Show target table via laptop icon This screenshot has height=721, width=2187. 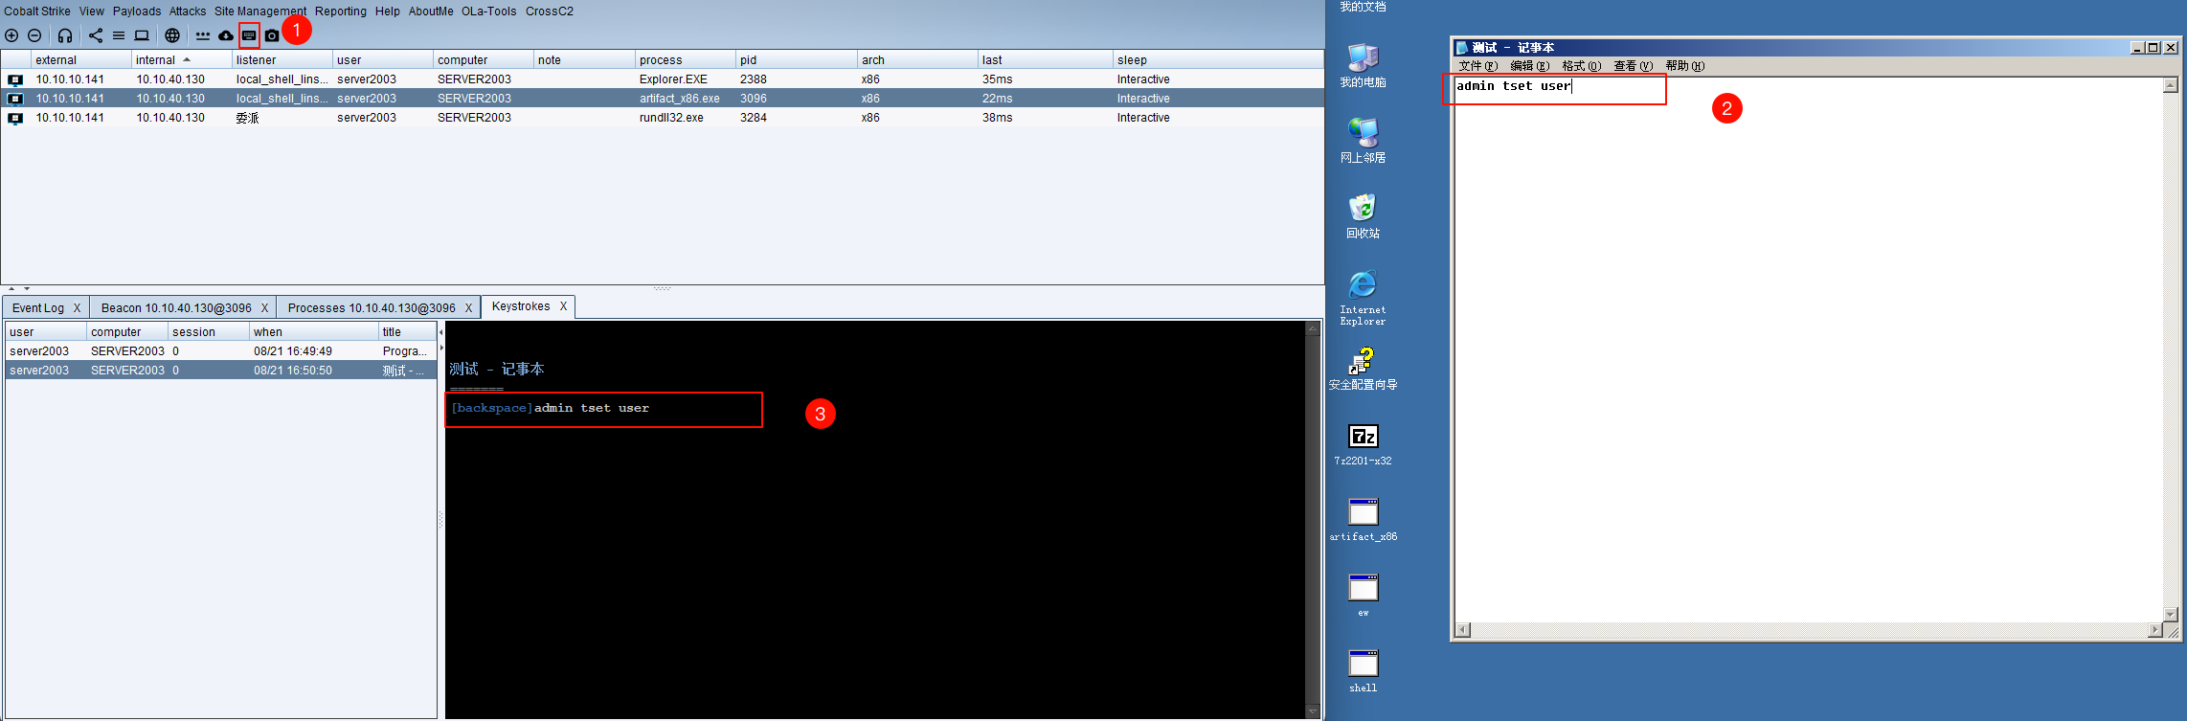[x=142, y=35]
